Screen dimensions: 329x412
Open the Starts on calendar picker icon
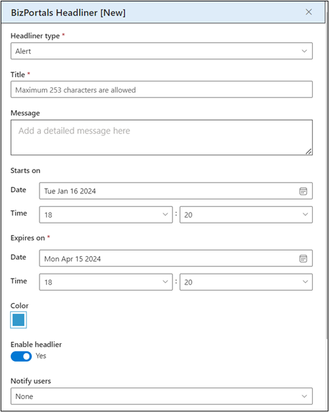(303, 191)
